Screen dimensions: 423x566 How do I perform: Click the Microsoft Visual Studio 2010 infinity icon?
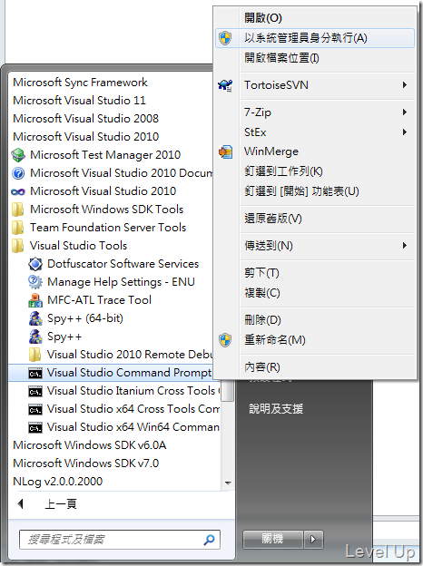pyautogui.click(x=18, y=191)
